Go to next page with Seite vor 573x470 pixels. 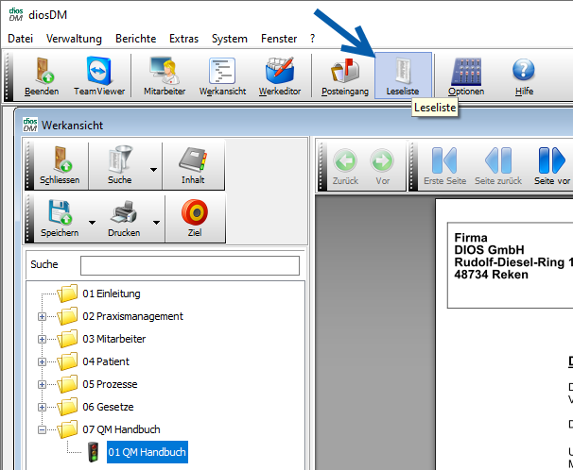551,165
